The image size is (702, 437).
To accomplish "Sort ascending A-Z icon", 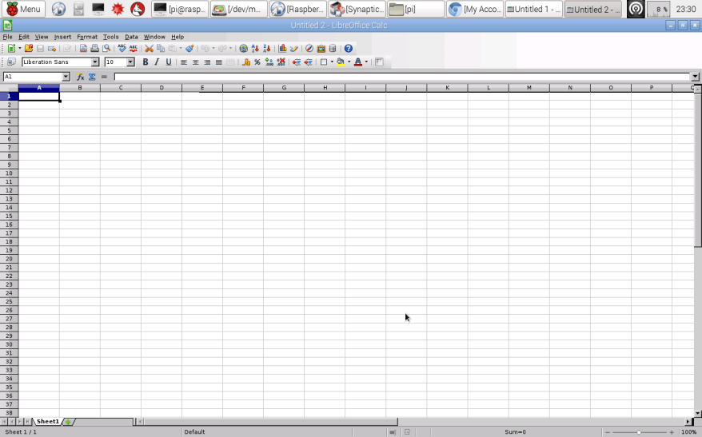I will 255,48.
